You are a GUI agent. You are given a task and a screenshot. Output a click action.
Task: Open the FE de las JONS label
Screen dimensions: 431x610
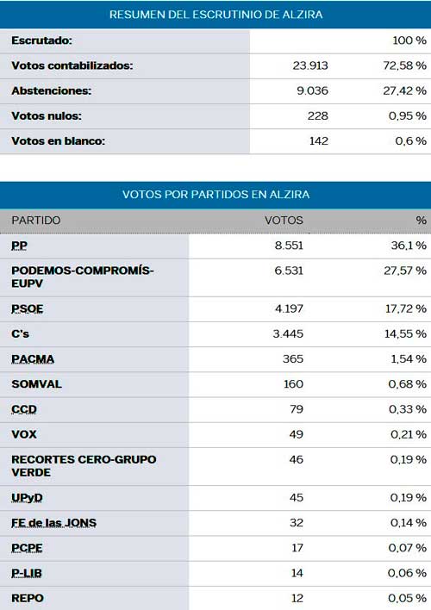[x=53, y=523]
